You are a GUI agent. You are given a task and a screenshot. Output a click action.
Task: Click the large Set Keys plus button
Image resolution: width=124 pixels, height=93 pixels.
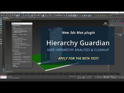(104, 77)
